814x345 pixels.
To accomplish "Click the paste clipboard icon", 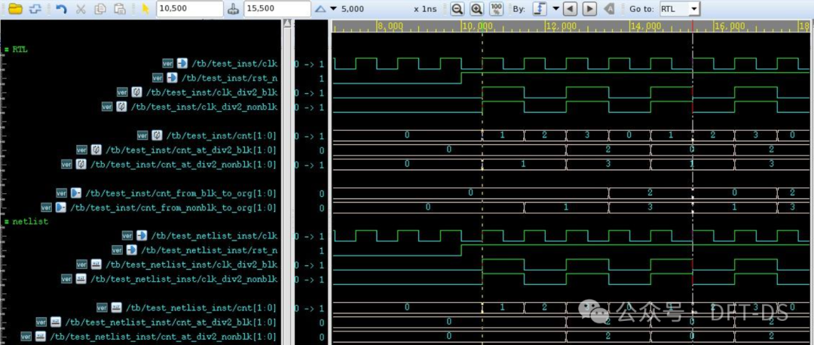I will [x=120, y=9].
